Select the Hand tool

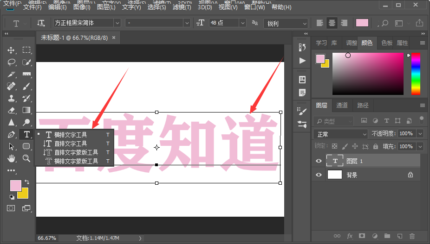(11, 158)
